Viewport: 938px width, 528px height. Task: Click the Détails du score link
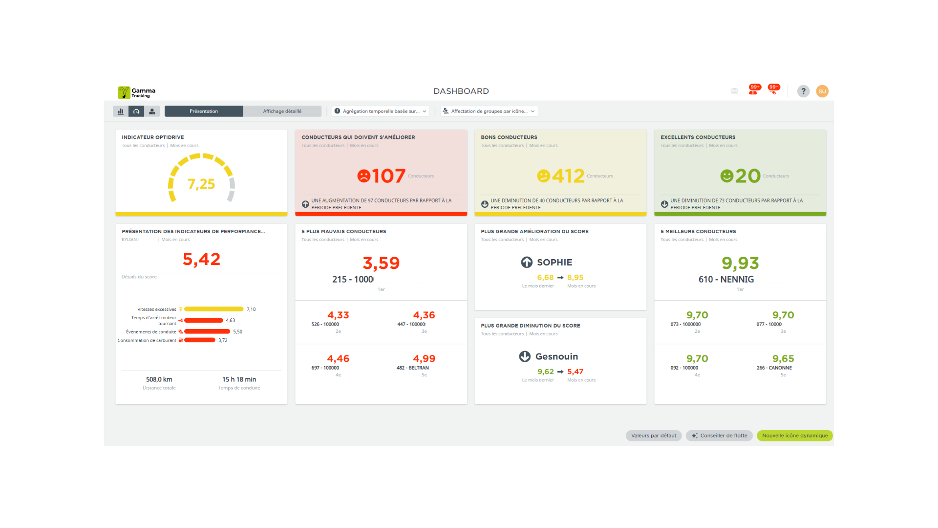tap(139, 277)
